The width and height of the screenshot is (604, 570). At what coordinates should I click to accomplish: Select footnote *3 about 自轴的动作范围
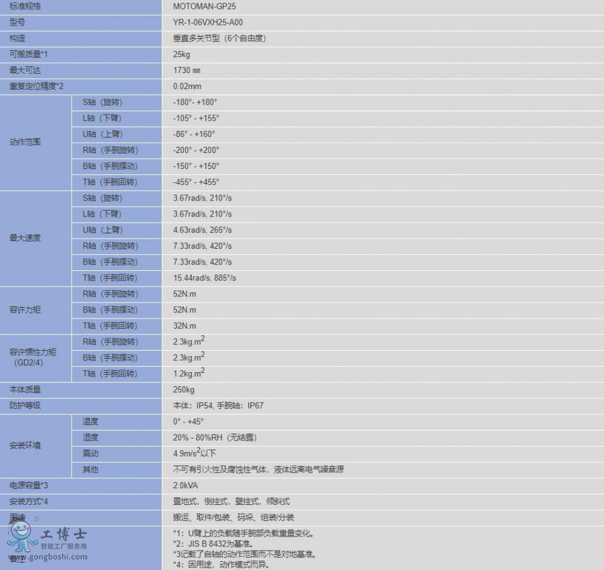click(x=245, y=555)
